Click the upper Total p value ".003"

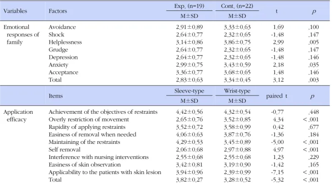point(314,80)
